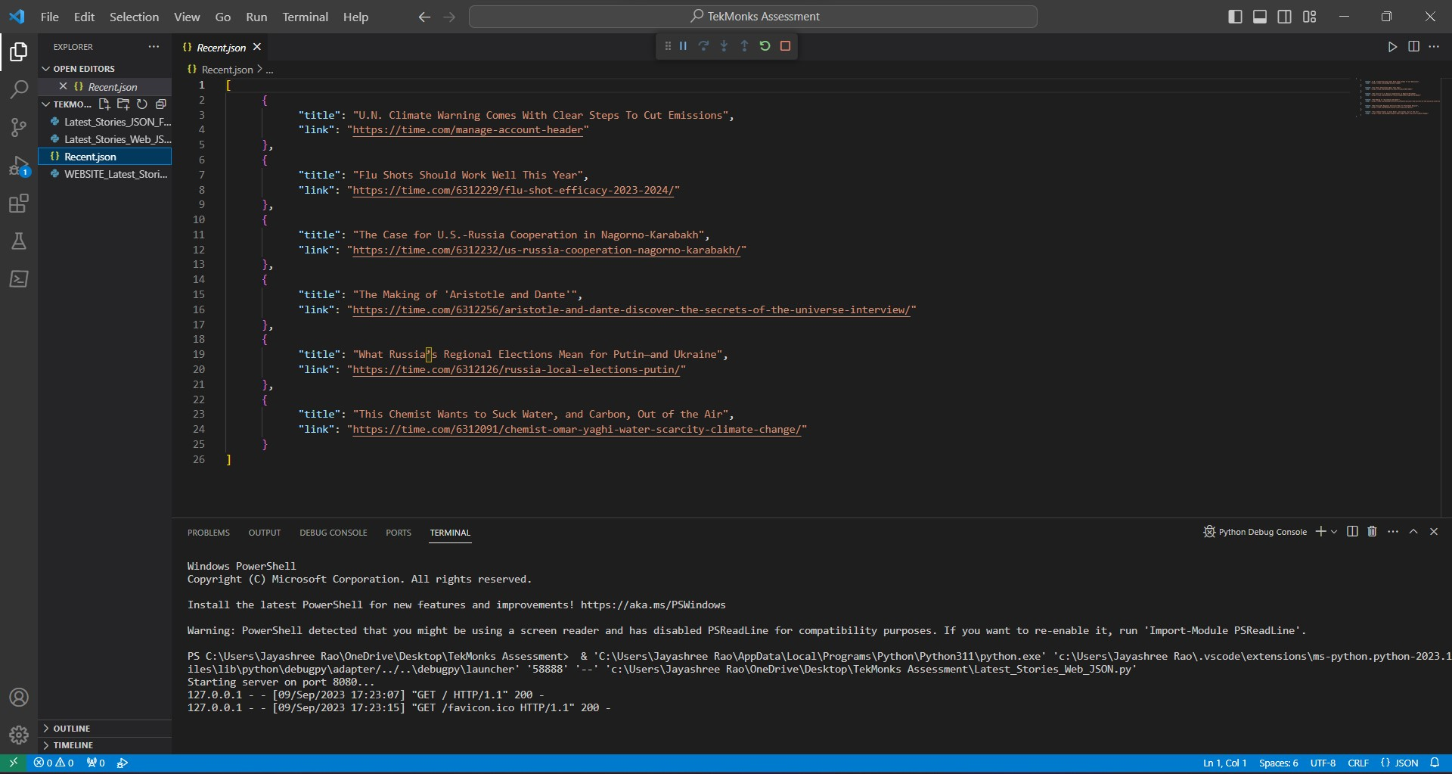Toggle the primary sidebar visibility

coord(1235,16)
